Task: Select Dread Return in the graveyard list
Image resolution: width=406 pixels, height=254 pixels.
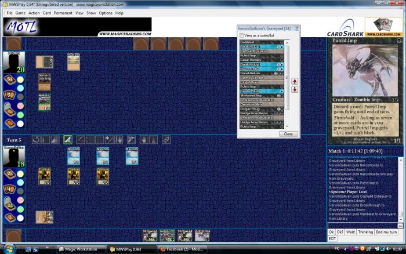Action: click(x=262, y=73)
